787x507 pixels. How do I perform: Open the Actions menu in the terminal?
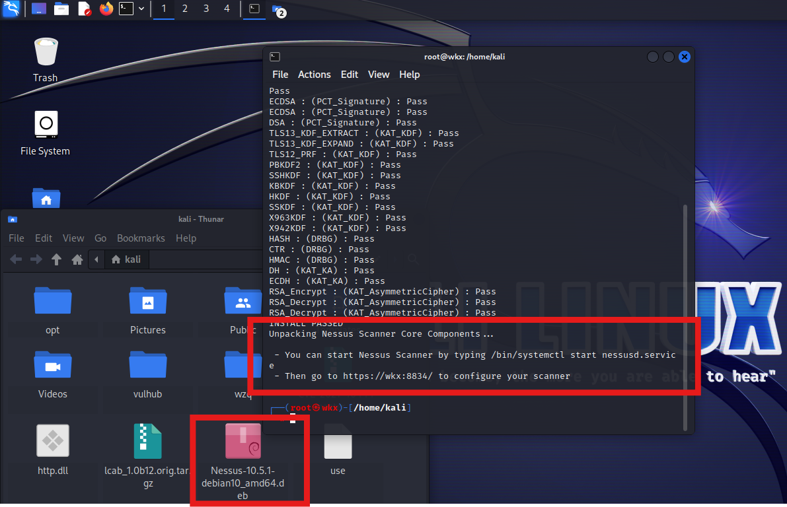(314, 74)
